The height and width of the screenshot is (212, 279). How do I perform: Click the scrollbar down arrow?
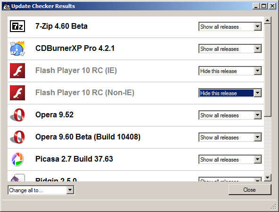[268, 177]
